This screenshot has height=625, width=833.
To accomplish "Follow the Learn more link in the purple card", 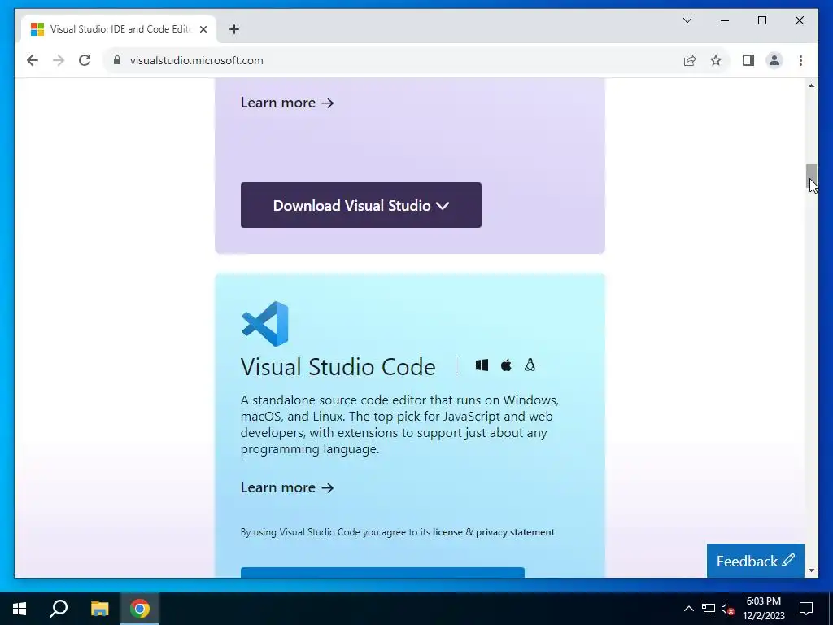I will click(287, 102).
